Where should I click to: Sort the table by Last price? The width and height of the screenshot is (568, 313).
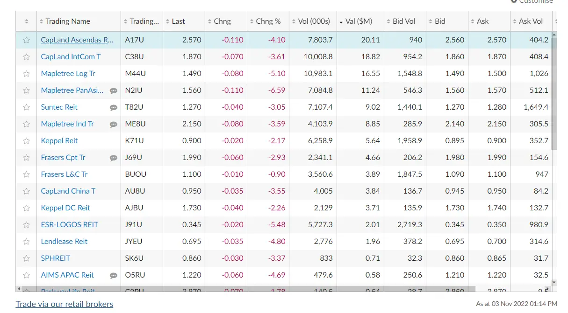(184, 21)
